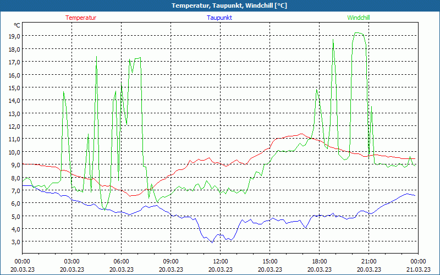Click the 12:00 time axis label
Screen dimensions: 440x275
click(221, 262)
